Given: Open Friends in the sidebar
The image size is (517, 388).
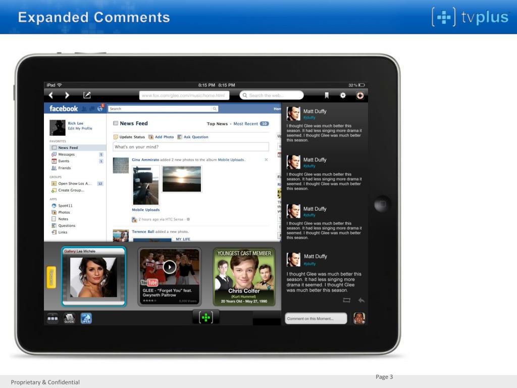Looking at the screenshot, I should pos(64,168).
